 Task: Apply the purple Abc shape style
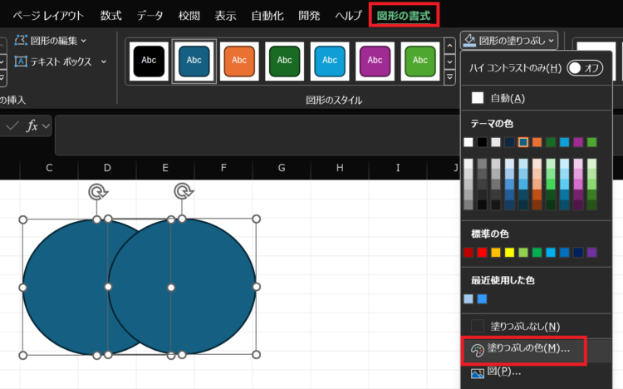375,61
